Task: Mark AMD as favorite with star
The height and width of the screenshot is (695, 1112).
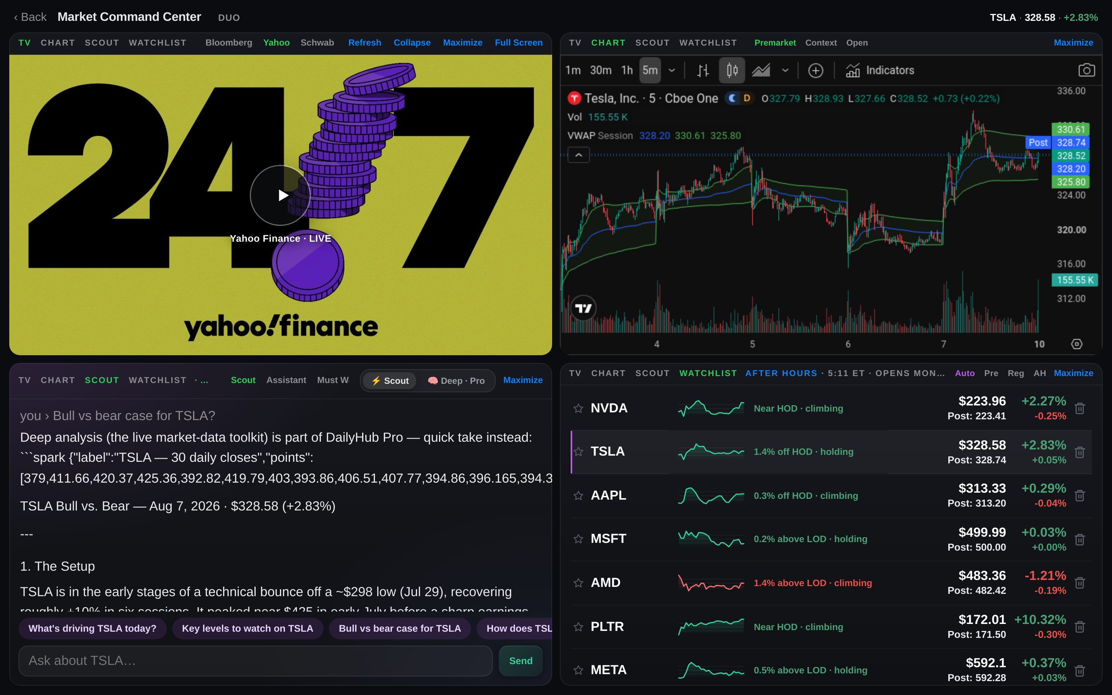Action: tap(578, 583)
